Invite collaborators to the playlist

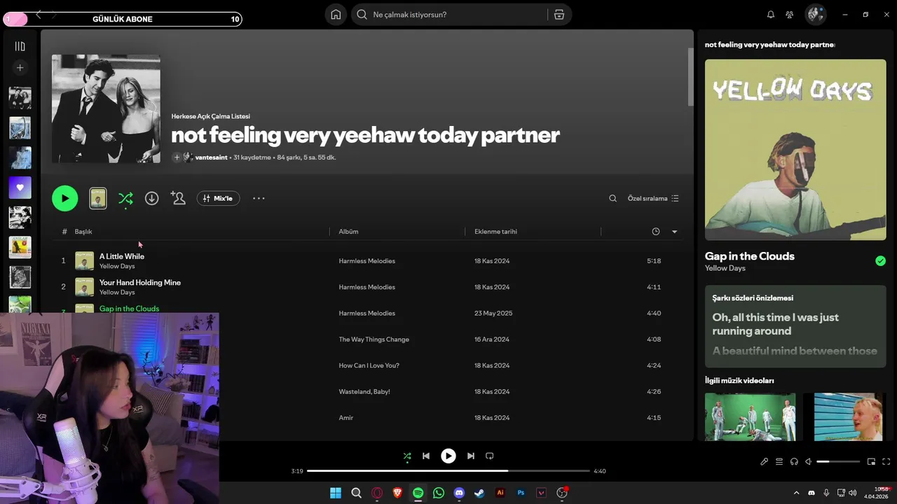tap(178, 198)
